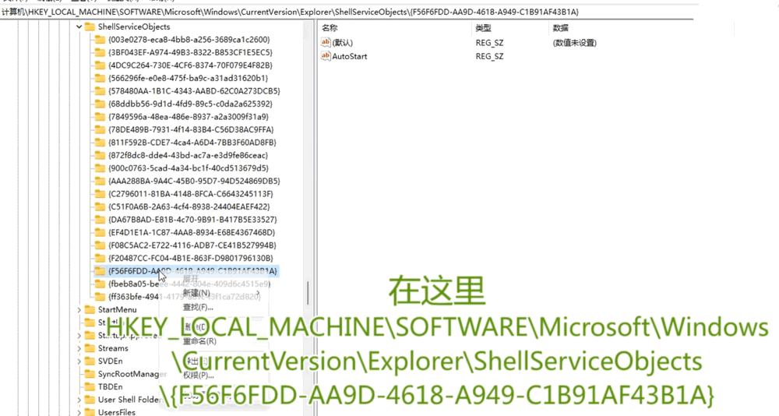This screenshot has width=779, height=416.
Task: Select the StartMenu folder icon
Action: (90, 309)
